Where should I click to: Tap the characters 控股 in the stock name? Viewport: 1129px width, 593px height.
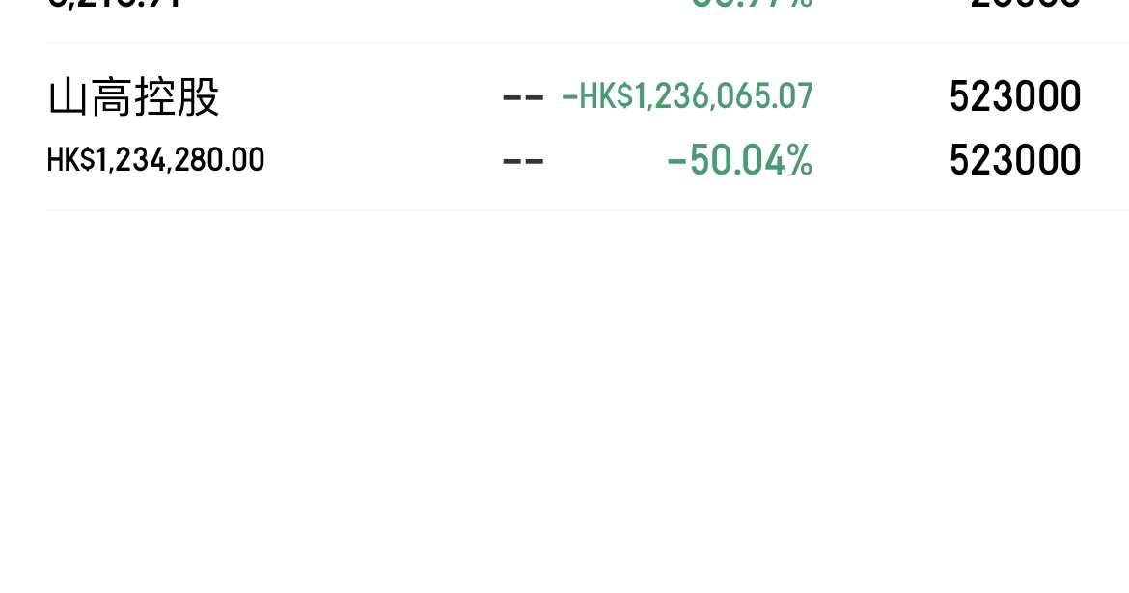tap(177, 97)
